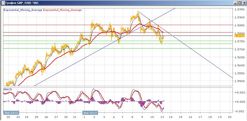Maximize the GBP/USD chart window
247x121 pixels.
pyautogui.click(x=239, y=3)
